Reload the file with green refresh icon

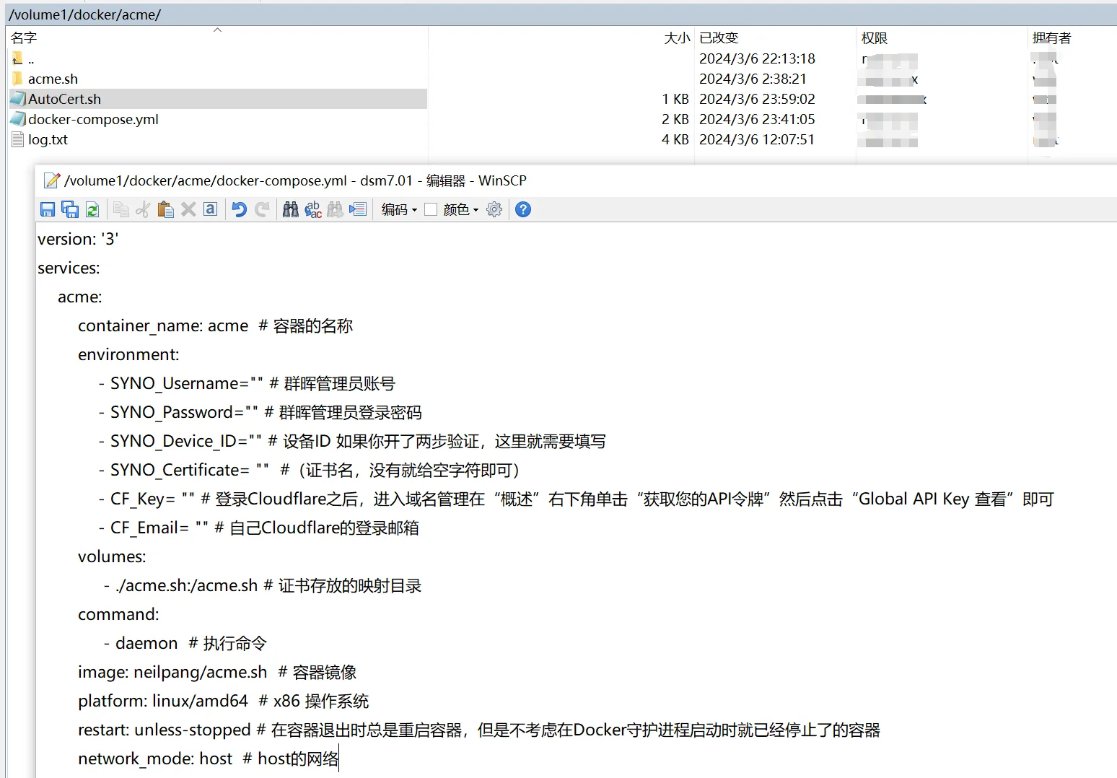coord(92,209)
